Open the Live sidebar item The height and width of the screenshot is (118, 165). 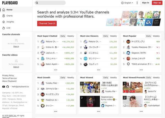click(16, 28)
